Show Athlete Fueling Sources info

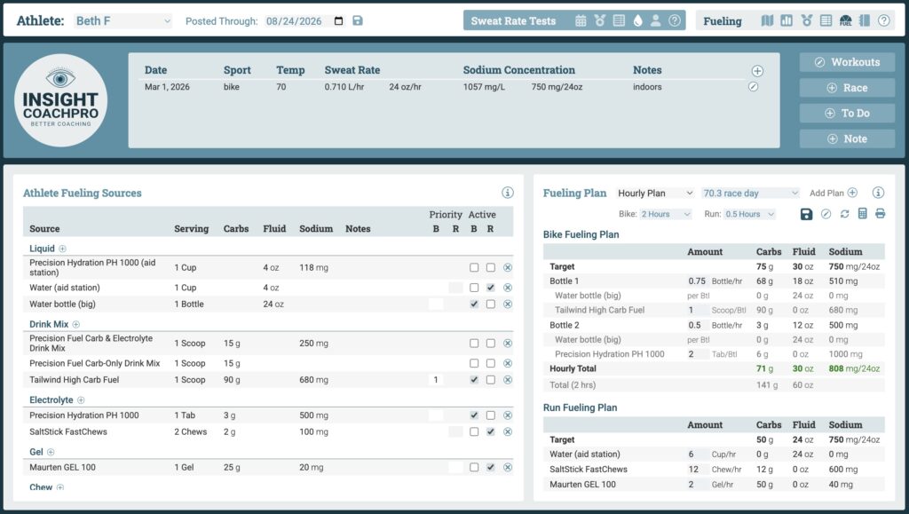507,193
